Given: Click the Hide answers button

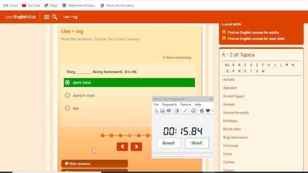Looking at the screenshot, I should [x=94, y=163].
